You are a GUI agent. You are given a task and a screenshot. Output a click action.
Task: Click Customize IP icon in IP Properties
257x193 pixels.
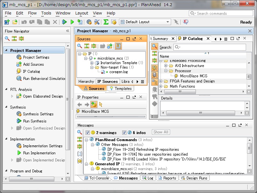point(94,104)
